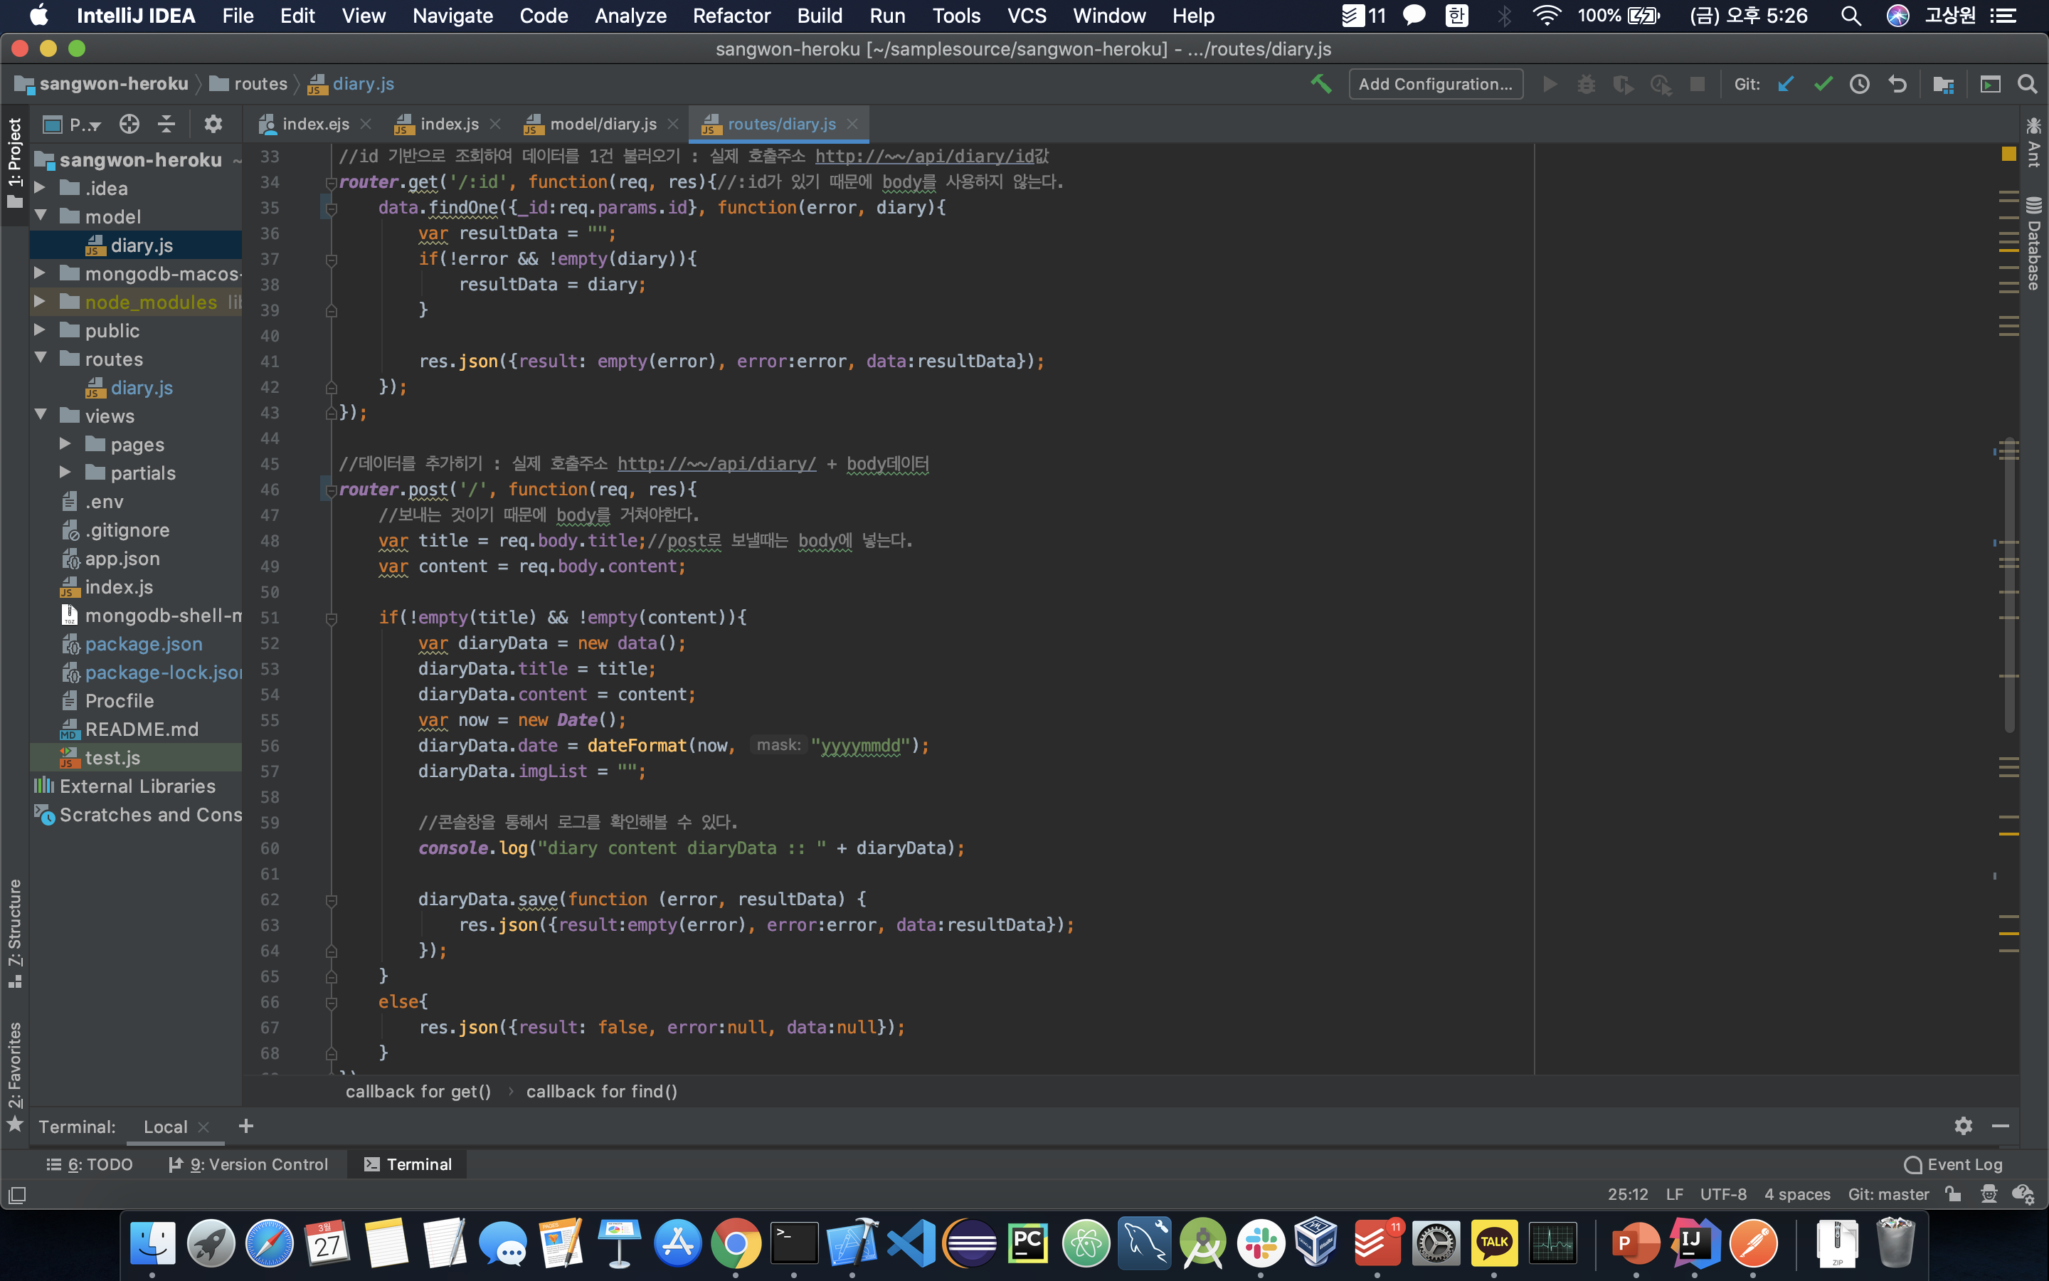This screenshot has height=1281, width=2049.
Task: Click callback for find() breadcrumb
Action: tap(601, 1091)
